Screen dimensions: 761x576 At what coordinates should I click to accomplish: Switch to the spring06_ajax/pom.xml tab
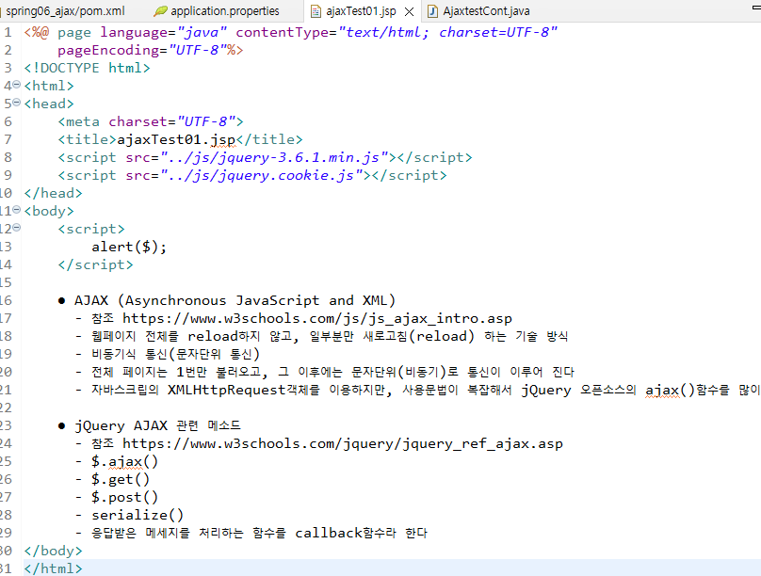[x=65, y=10]
